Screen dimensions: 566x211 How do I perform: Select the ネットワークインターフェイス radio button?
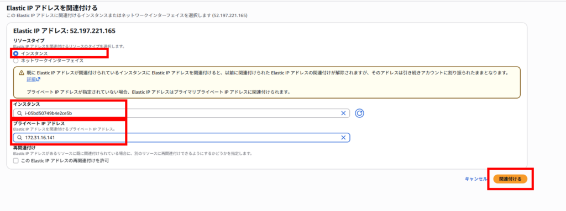pos(16,61)
